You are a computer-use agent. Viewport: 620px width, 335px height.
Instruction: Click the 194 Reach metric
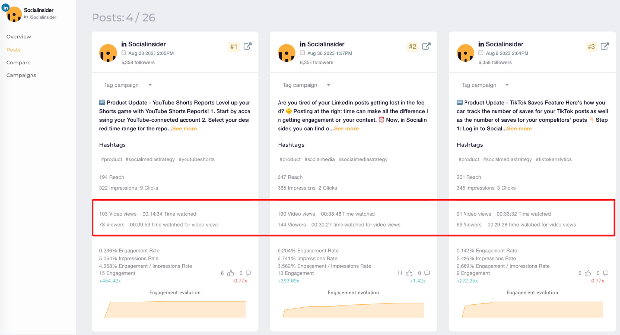click(111, 177)
